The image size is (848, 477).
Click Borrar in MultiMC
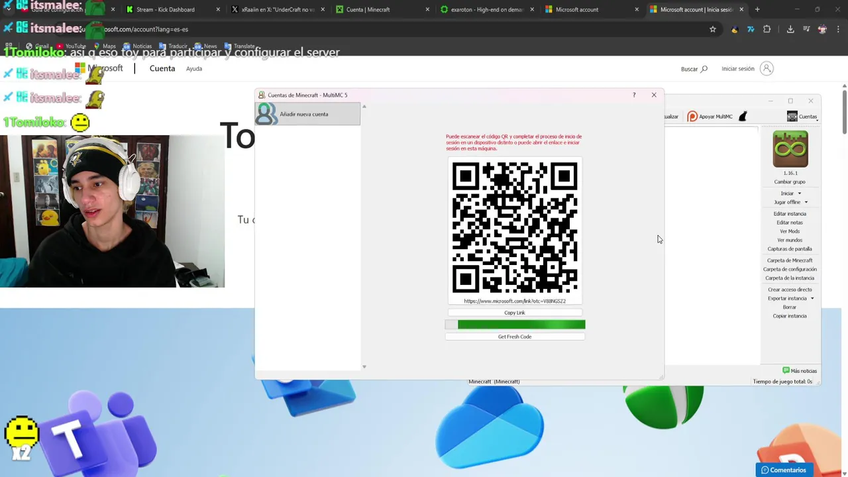click(790, 307)
